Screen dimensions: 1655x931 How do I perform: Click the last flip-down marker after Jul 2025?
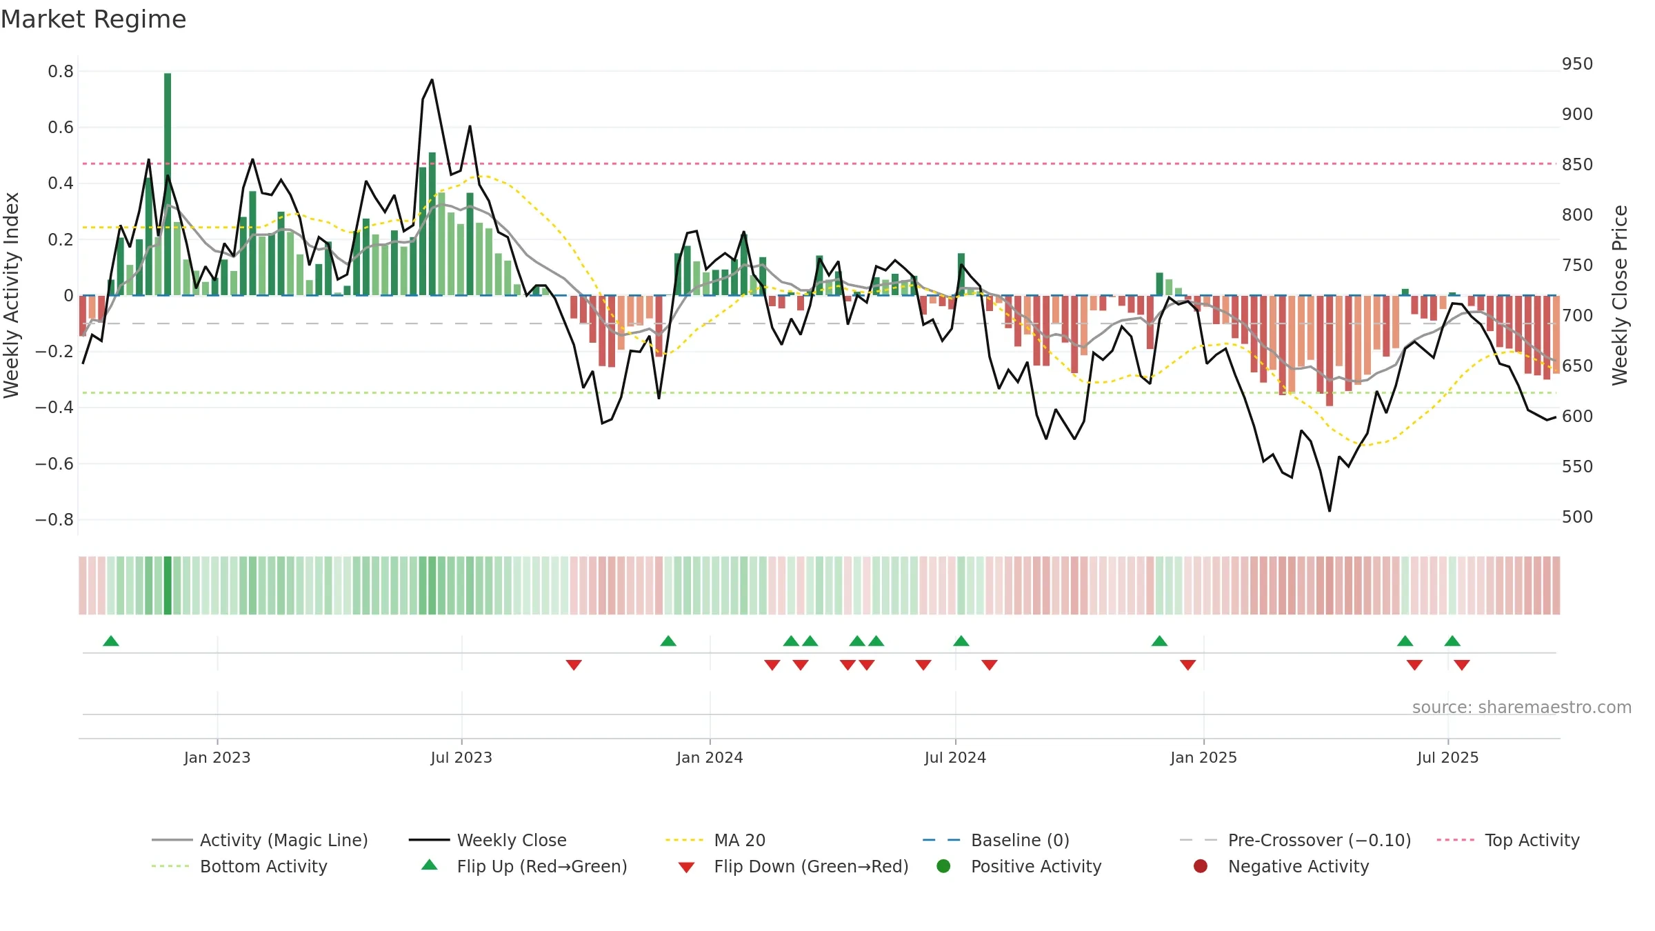tap(1462, 665)
